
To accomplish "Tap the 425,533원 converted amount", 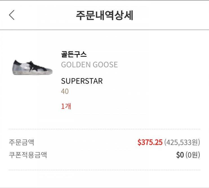I will tap(182, 142).
